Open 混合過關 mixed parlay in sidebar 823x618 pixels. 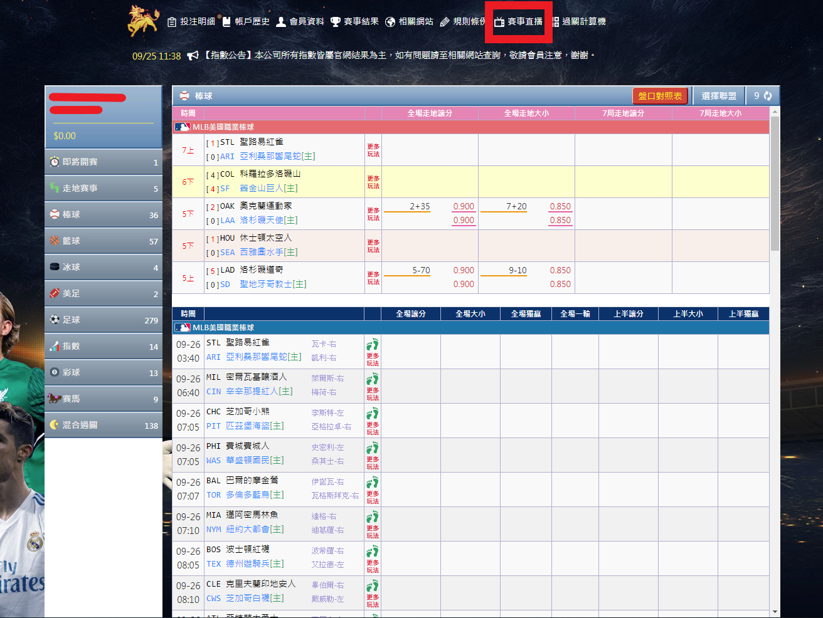104,425
